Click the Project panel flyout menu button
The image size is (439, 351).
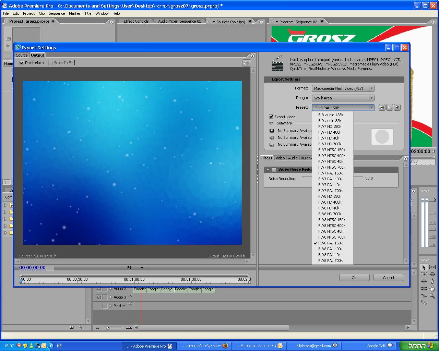click(x=111, y=22)
